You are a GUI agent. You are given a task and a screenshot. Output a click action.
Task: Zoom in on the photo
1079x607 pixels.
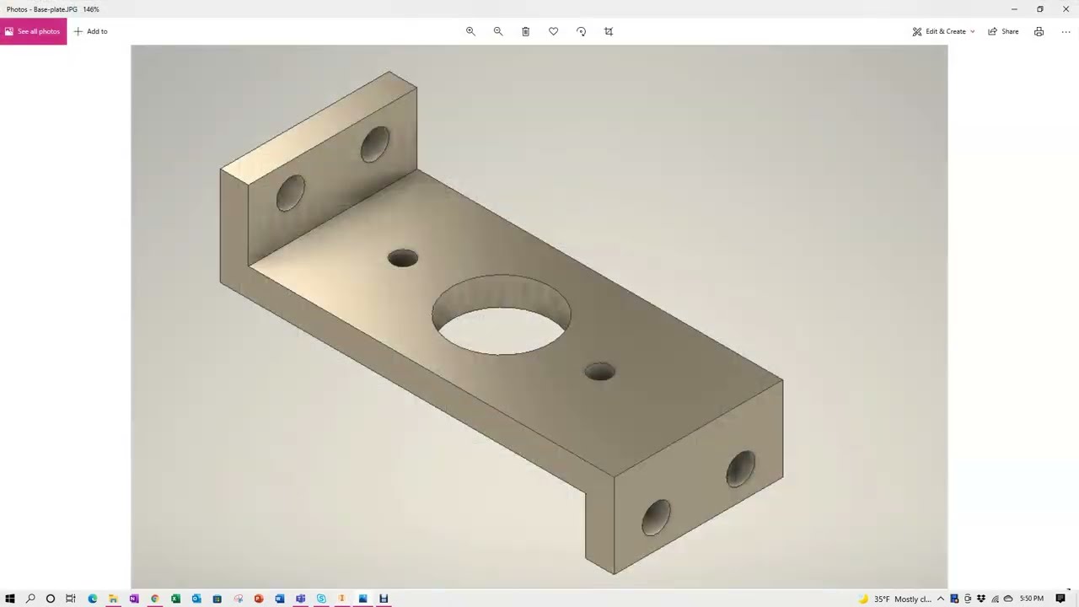(x=470, y=31)
